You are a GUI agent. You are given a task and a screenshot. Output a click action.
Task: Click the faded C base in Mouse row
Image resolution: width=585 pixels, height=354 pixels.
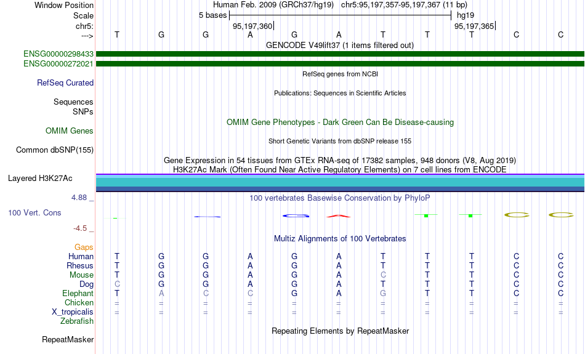tap(383, 275)
